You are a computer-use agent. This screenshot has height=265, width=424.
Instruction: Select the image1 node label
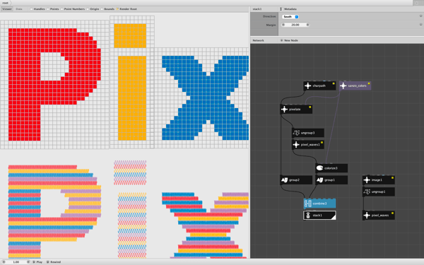(x=377, y=180)
